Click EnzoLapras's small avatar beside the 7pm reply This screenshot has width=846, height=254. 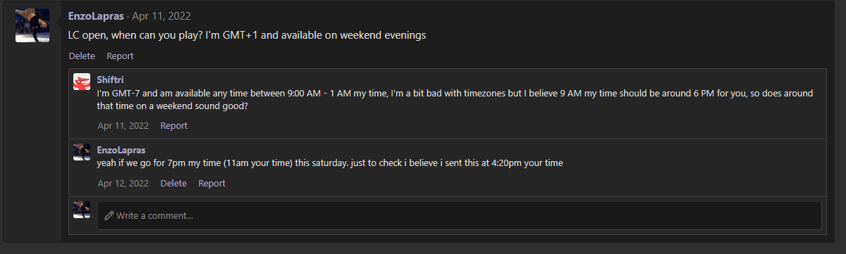click(82, 152)
